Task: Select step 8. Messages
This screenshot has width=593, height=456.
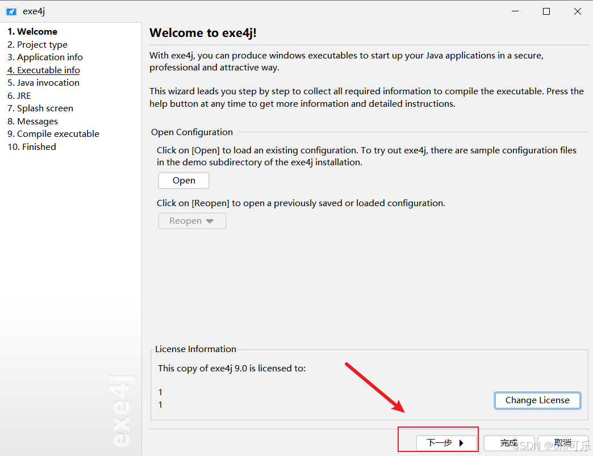Action: pyautogui.click(x=32, y=122)
